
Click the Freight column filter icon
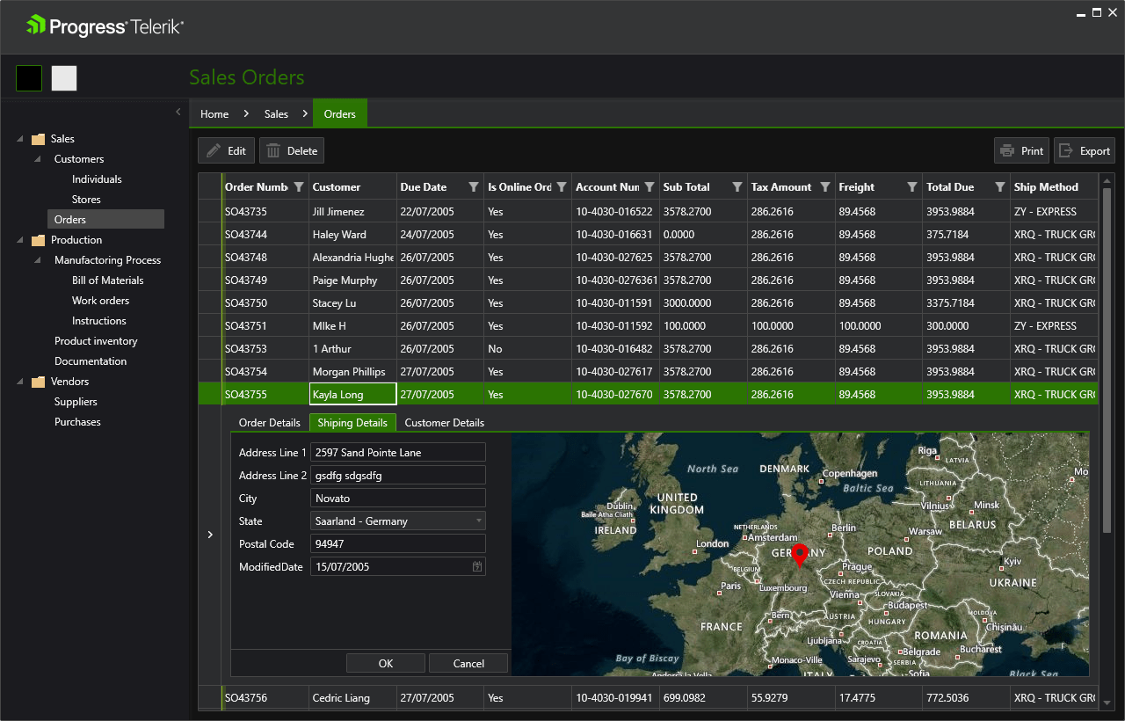click(912, 187)
